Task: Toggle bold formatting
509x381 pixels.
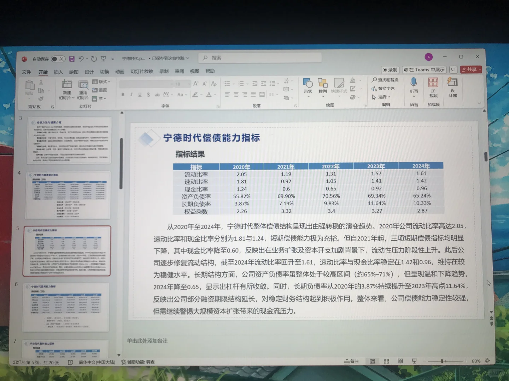Action: click(x=123, y=95)
